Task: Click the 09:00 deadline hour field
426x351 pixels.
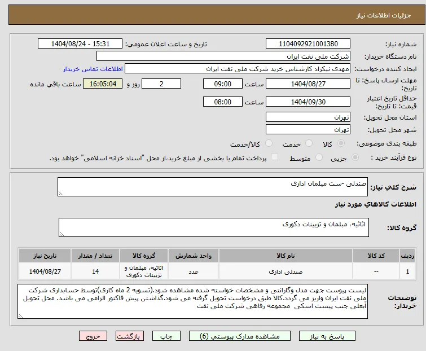Action: coord(223,84)
